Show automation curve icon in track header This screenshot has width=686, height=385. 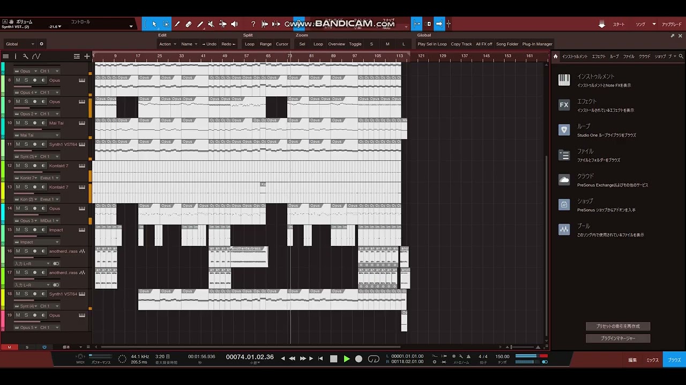36,56
